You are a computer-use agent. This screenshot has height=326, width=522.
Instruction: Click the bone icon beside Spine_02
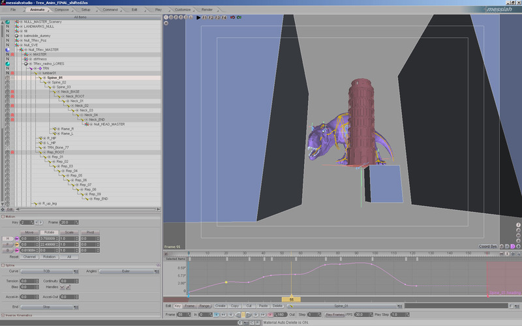46,82
